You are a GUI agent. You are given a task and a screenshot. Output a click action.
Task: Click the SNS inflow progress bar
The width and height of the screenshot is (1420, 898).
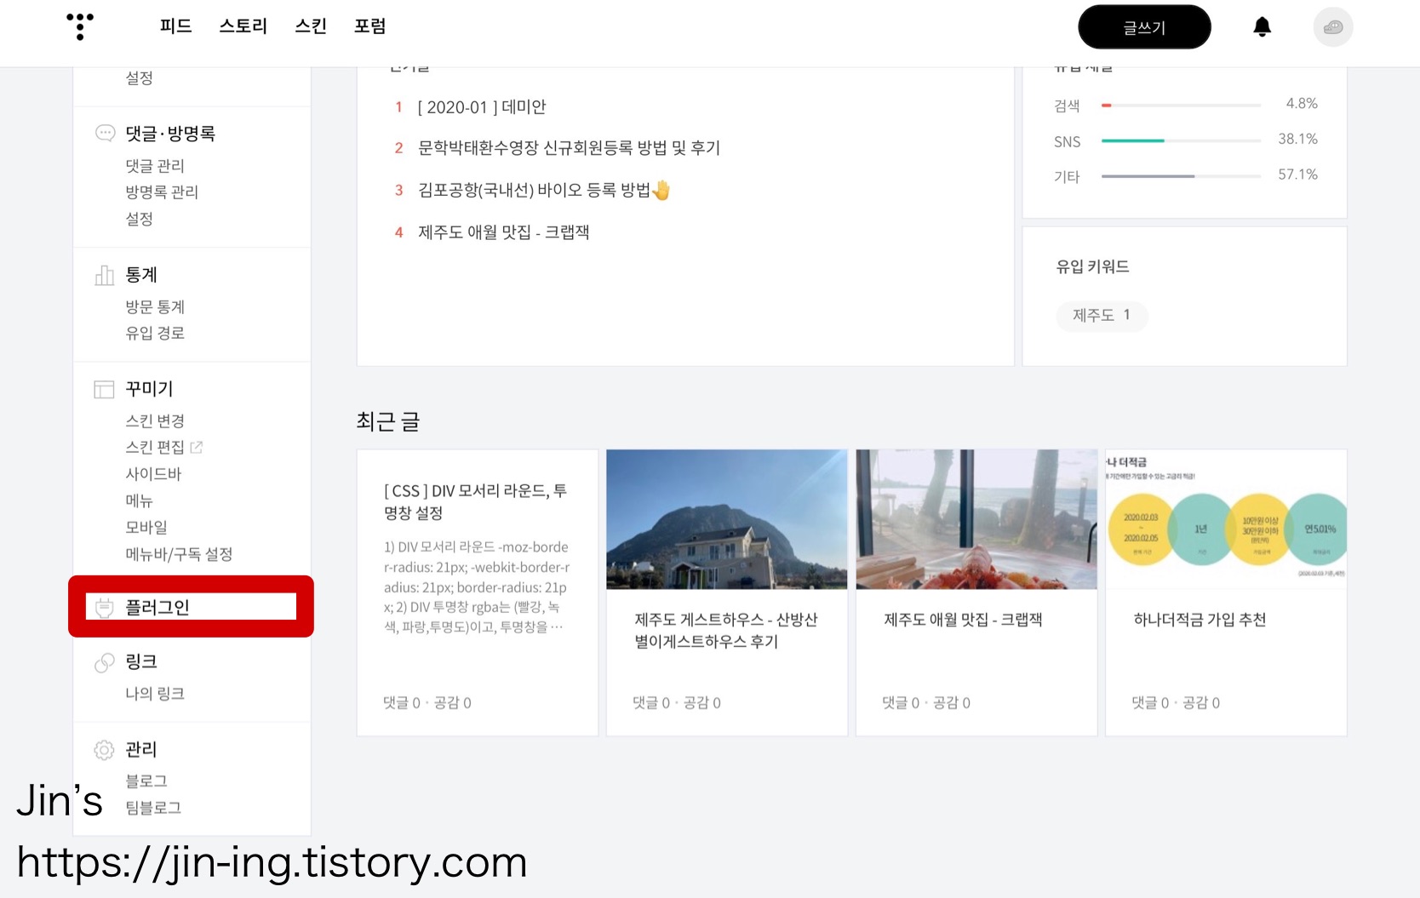point(1181,140)
